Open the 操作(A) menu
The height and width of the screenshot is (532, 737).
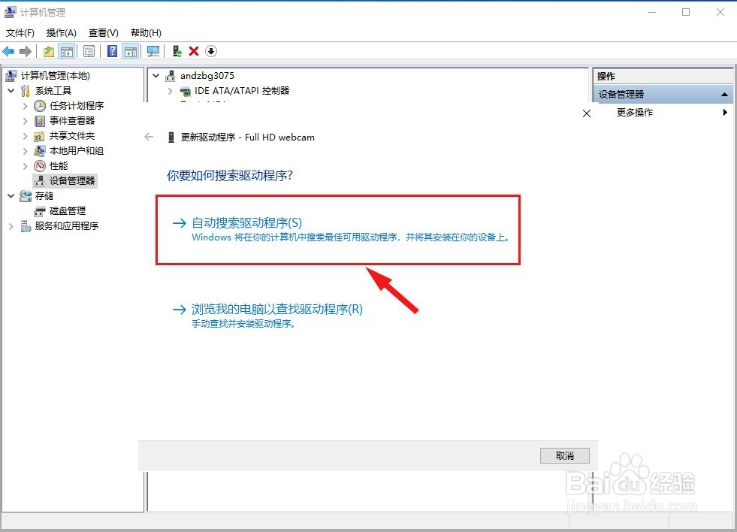tap(61, 33)
